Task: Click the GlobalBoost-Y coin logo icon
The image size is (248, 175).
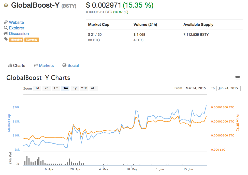Action: click(6, 6)
